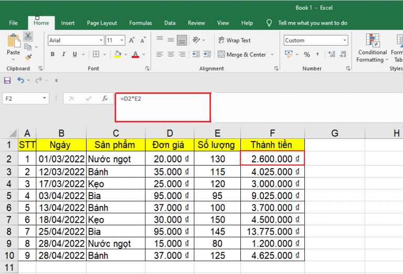The image size is (403, 274).
Task: Click the Middle Align icon
Action: point(171,40)
